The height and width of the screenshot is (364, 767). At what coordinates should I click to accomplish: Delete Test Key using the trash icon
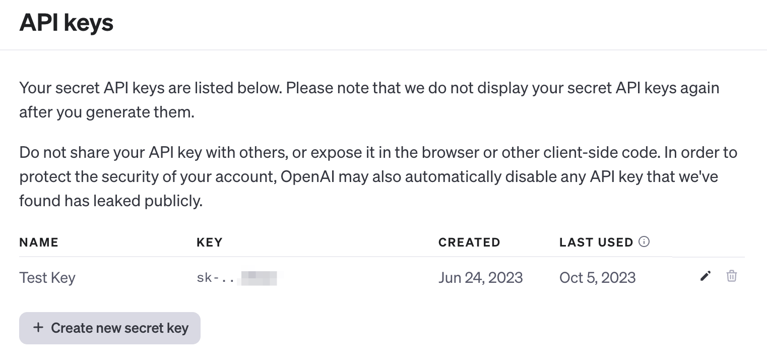731,276
